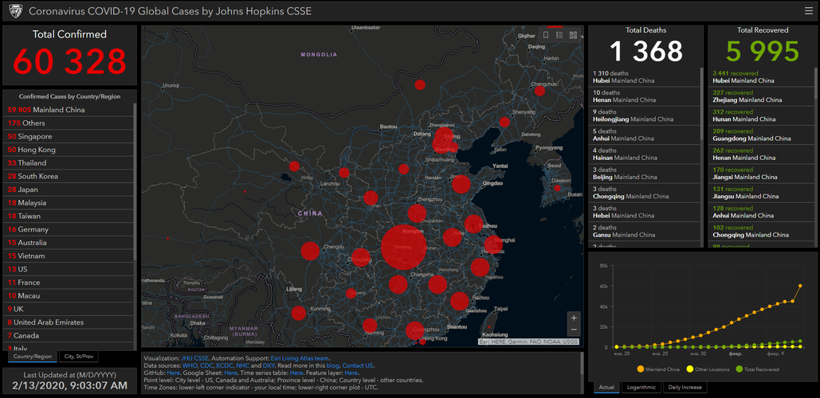Zoom in on the map with plus button
The height and width of the screenshot is (398, 820).
tap(574, 318)
